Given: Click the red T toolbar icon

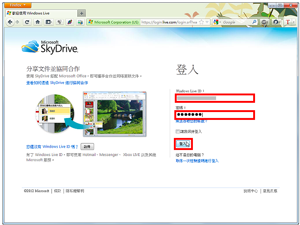Looking at the screenshot, I should click(287, 22).
